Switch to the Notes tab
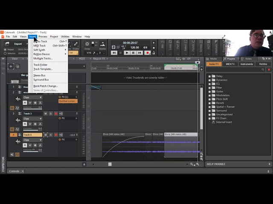The height and width of the screenshot is (204, 273). (x=249, y=59)
